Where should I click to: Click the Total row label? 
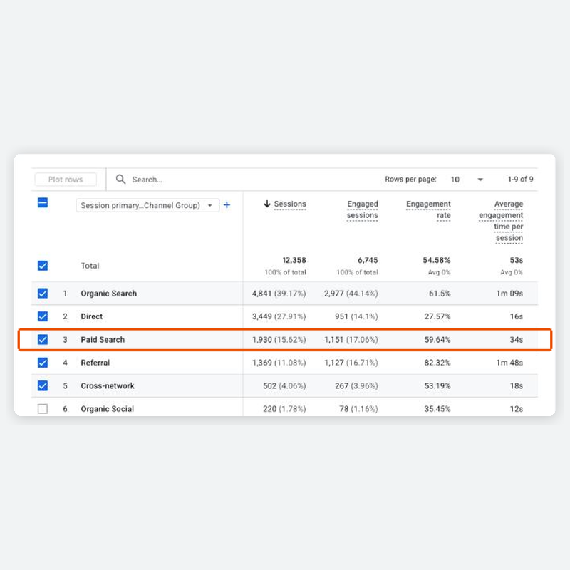90,266
